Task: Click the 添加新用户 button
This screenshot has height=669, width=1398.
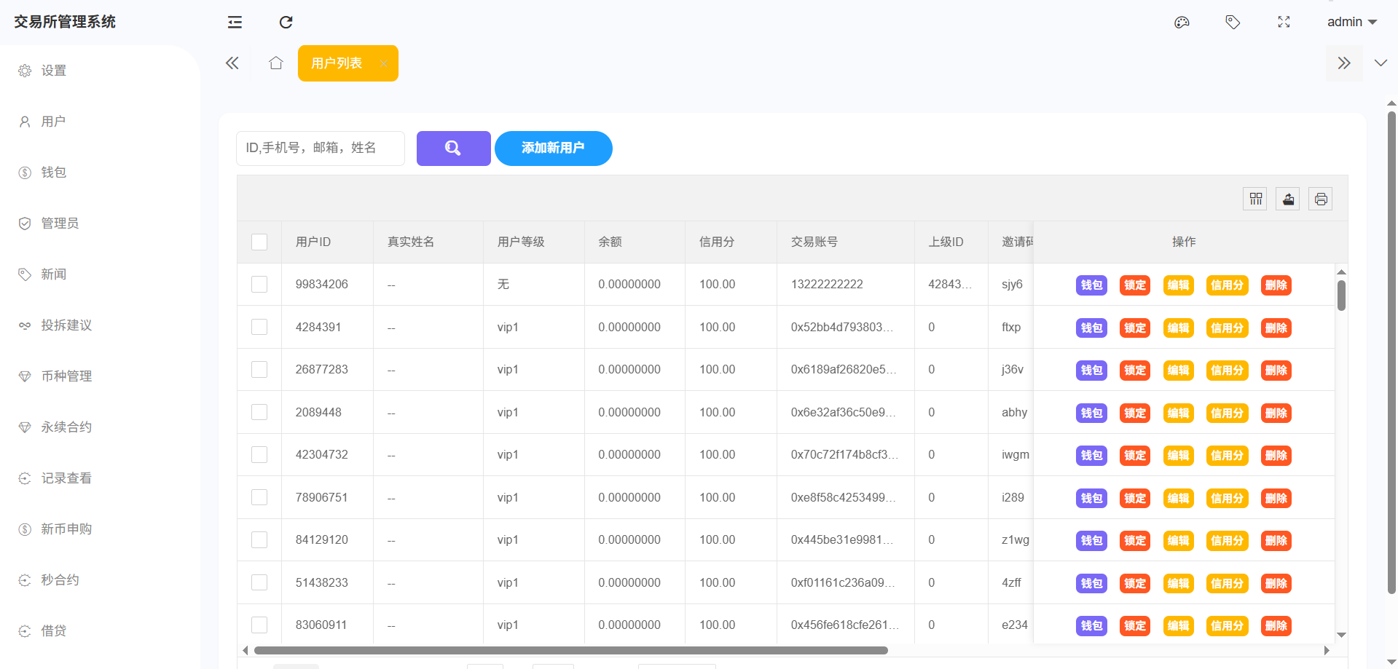Action: pyautogui.click(x=553, y=149)
